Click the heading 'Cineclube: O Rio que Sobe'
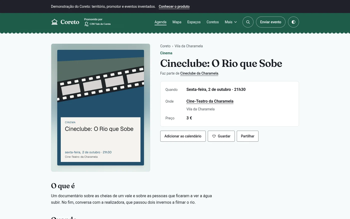This screenshot has width=350, height=219. 221,63
